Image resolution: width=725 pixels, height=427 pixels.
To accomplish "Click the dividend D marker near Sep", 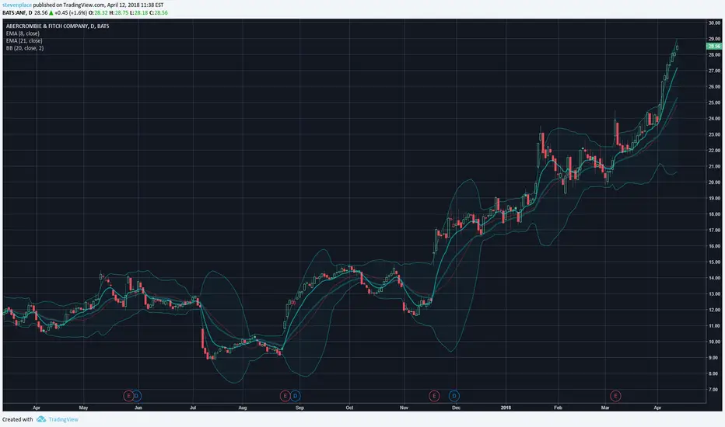I will pyautogui.click(x=296, y=396).
